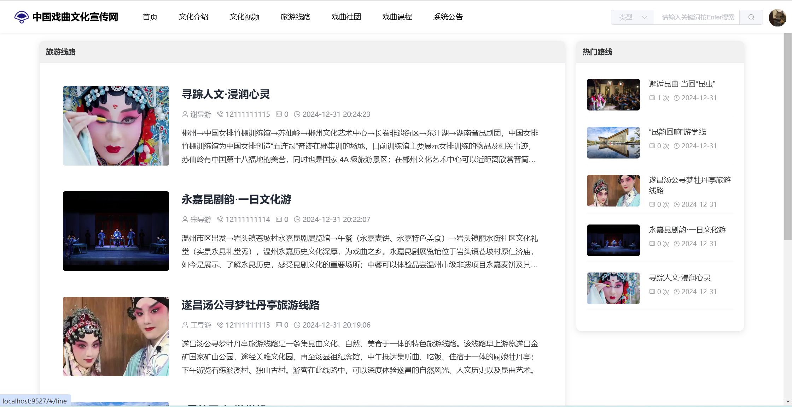Screen dimensions: 792x407
Task: Click hot route “昆韵回响”游学线
Action: [677, 132]
